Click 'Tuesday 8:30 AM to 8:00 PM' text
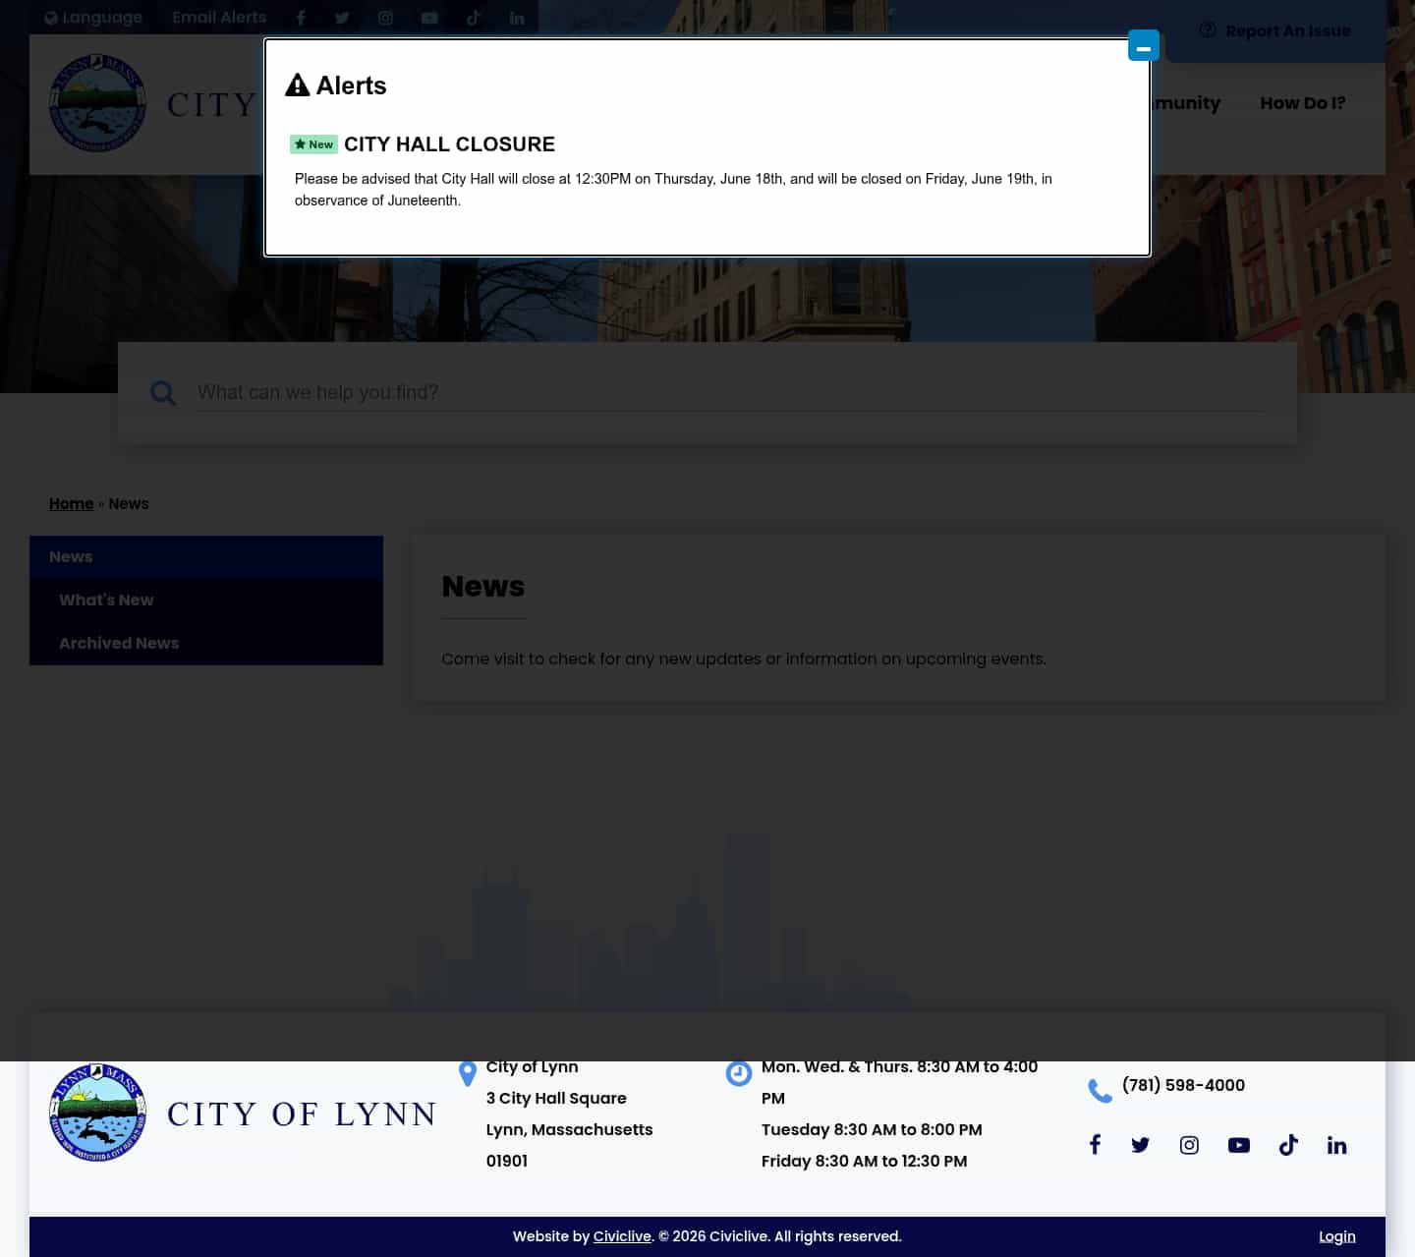Viewport: 1415px width, 1257px height. [872, 1129]
